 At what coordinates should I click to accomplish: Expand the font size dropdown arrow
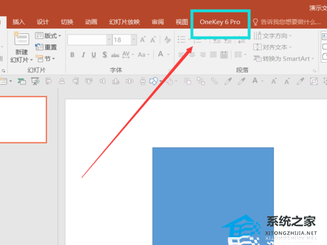click(x=134, y=40)
